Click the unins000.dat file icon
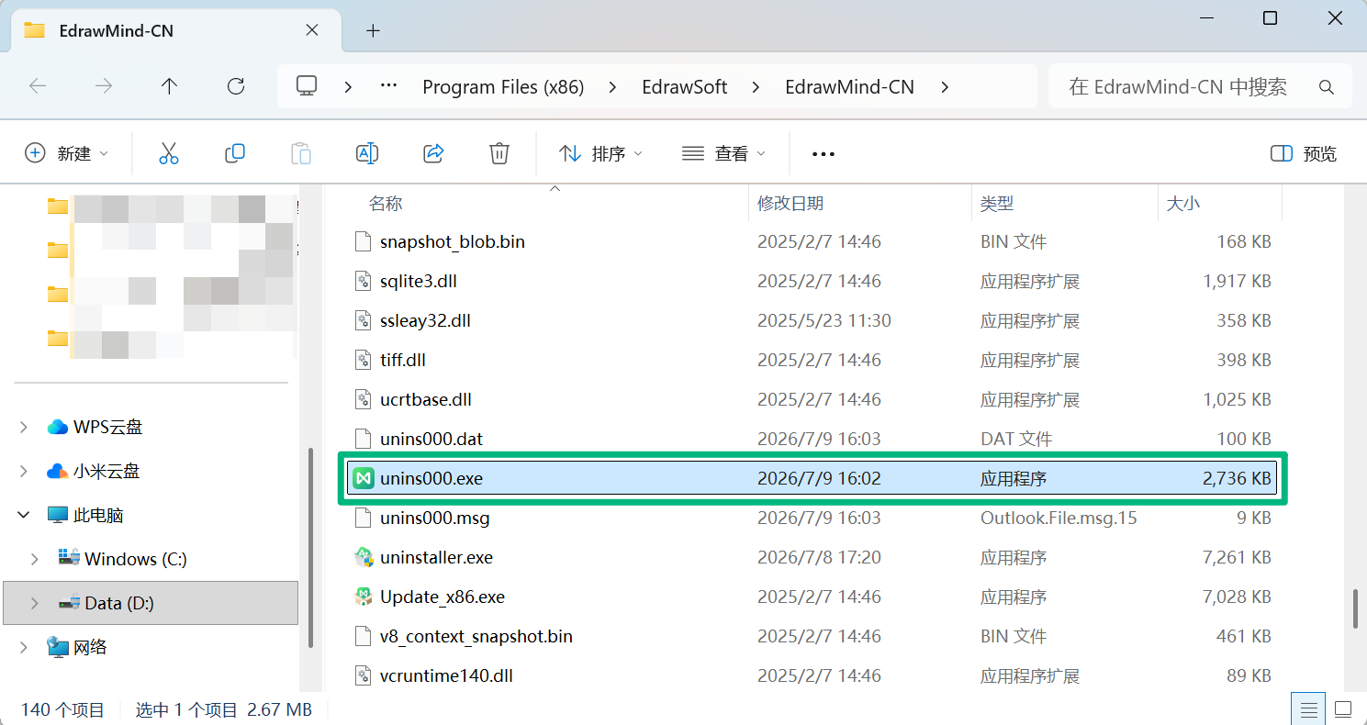 pos(364,439)
